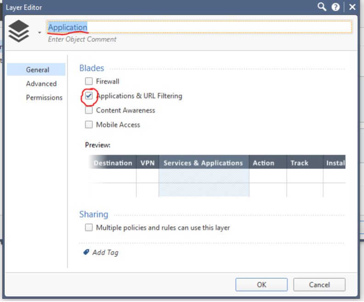
Task: Expand the layer icon dropdown arrow
Action: 40,33
